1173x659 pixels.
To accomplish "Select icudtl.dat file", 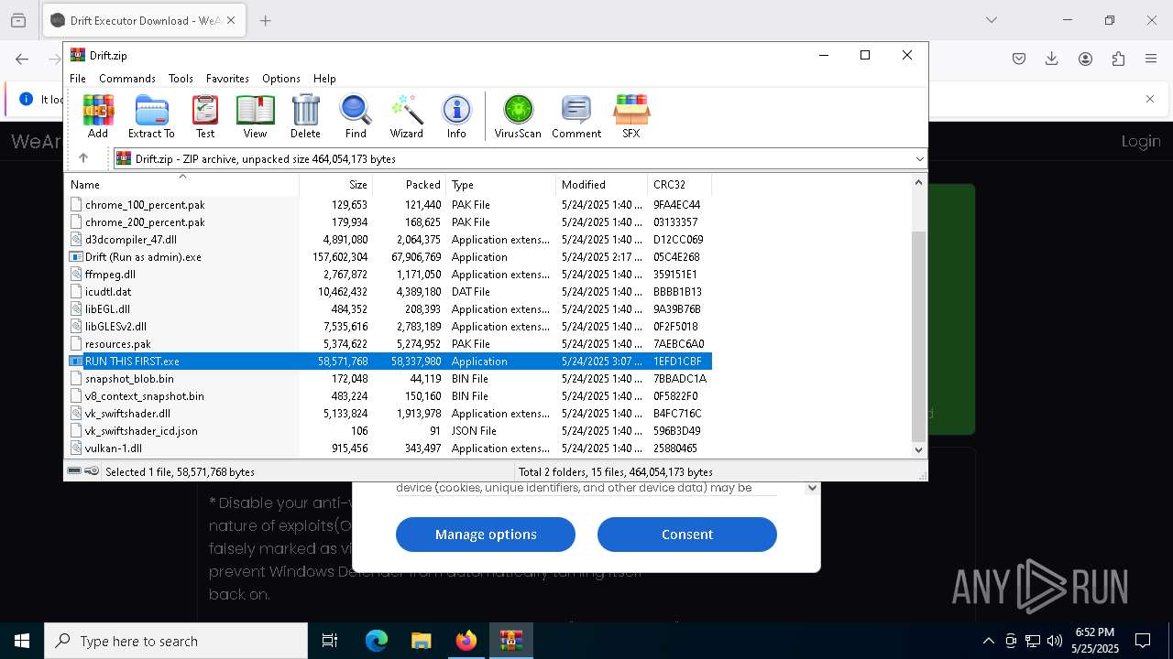I will (x=389, y=292).
